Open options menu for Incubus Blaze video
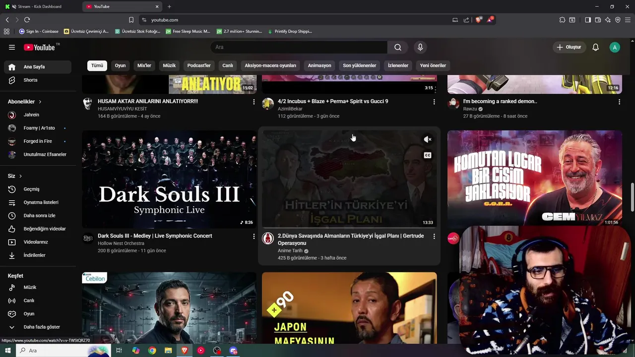Image resolution: width=635 pixels, height=357 pixels. [434, 102]
